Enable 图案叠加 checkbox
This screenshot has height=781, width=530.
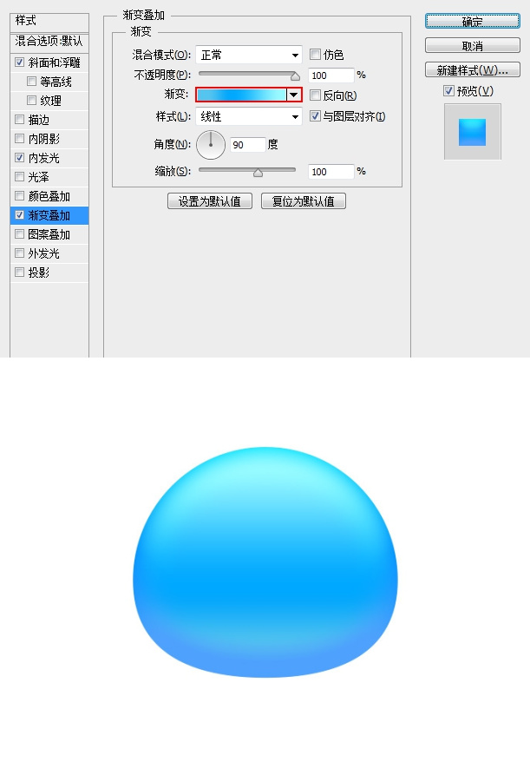click(x=19, y=234)
